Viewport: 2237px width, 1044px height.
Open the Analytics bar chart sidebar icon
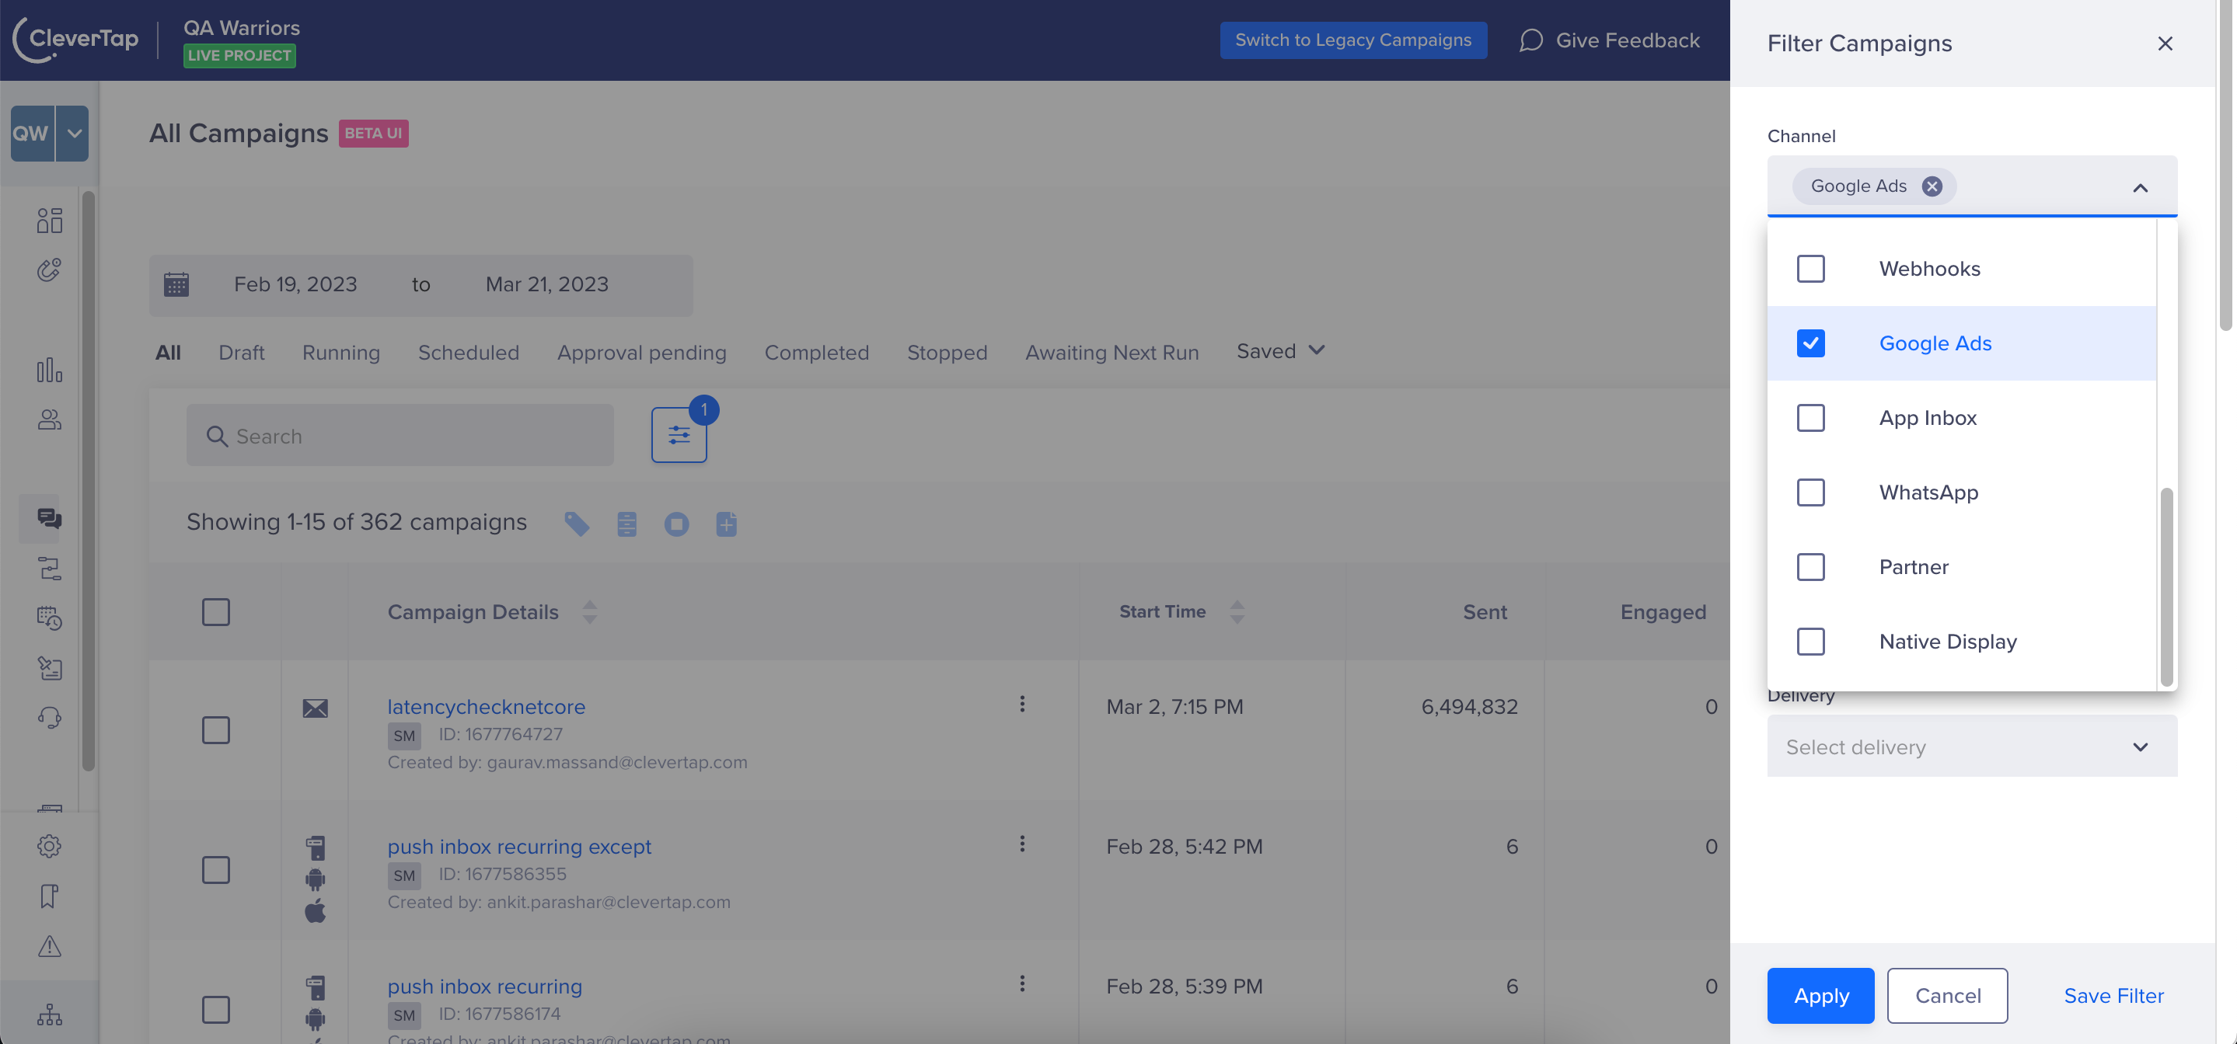50,371
